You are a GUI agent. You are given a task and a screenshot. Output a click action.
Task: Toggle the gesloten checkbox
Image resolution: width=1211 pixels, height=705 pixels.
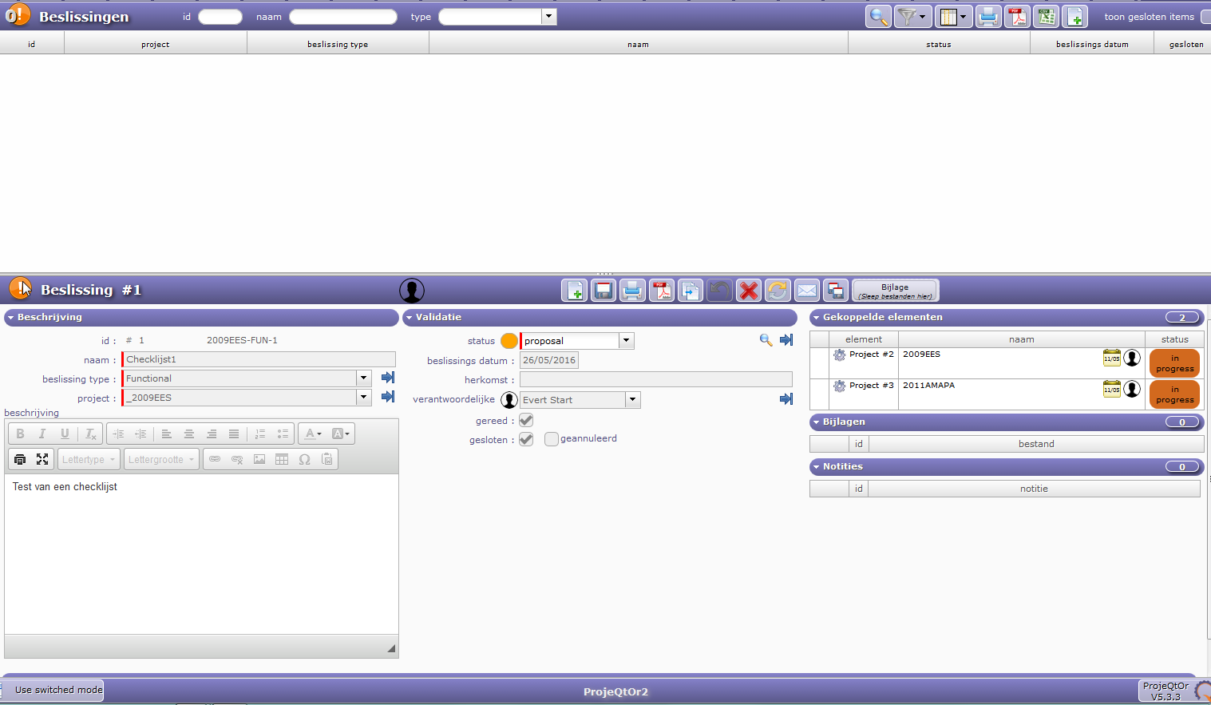tap(526, 439)
